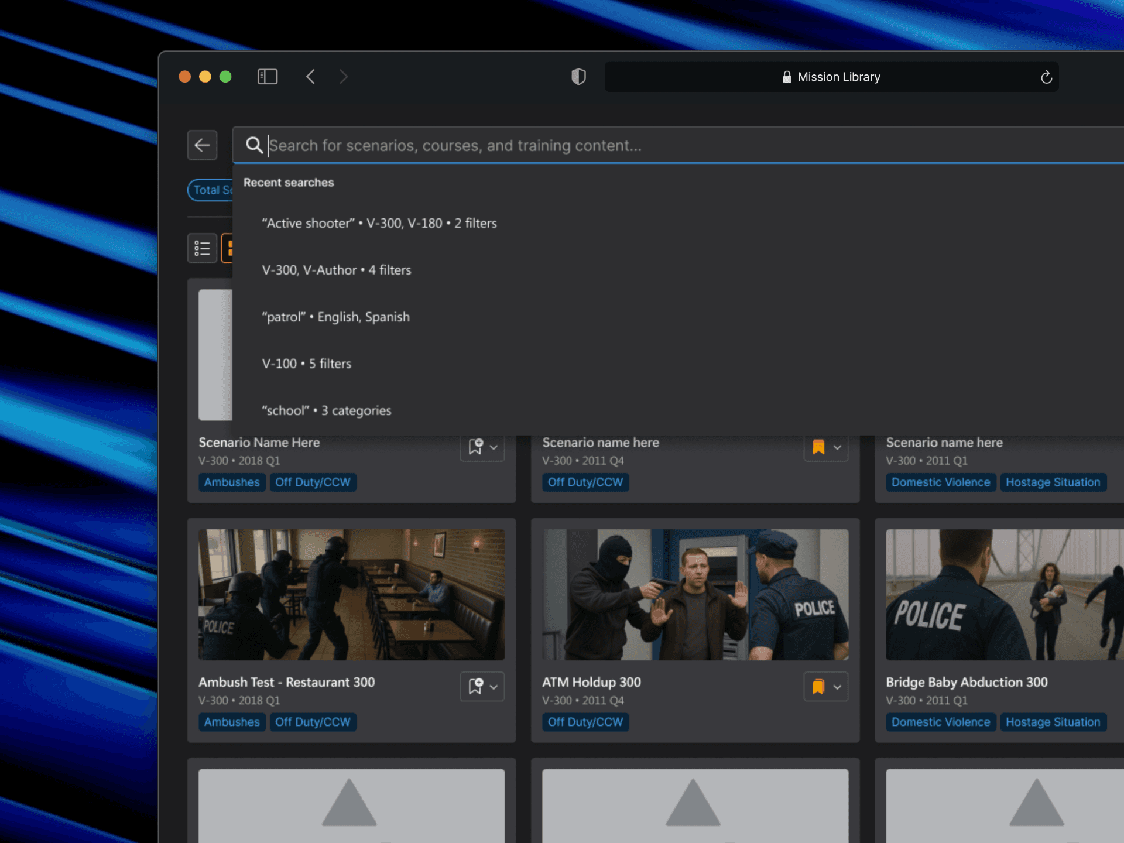The width and height of the screenshot is (1124, 843).
Task: Open the ATM Holdup 300 thumbnail
Action: click(695, 594)
